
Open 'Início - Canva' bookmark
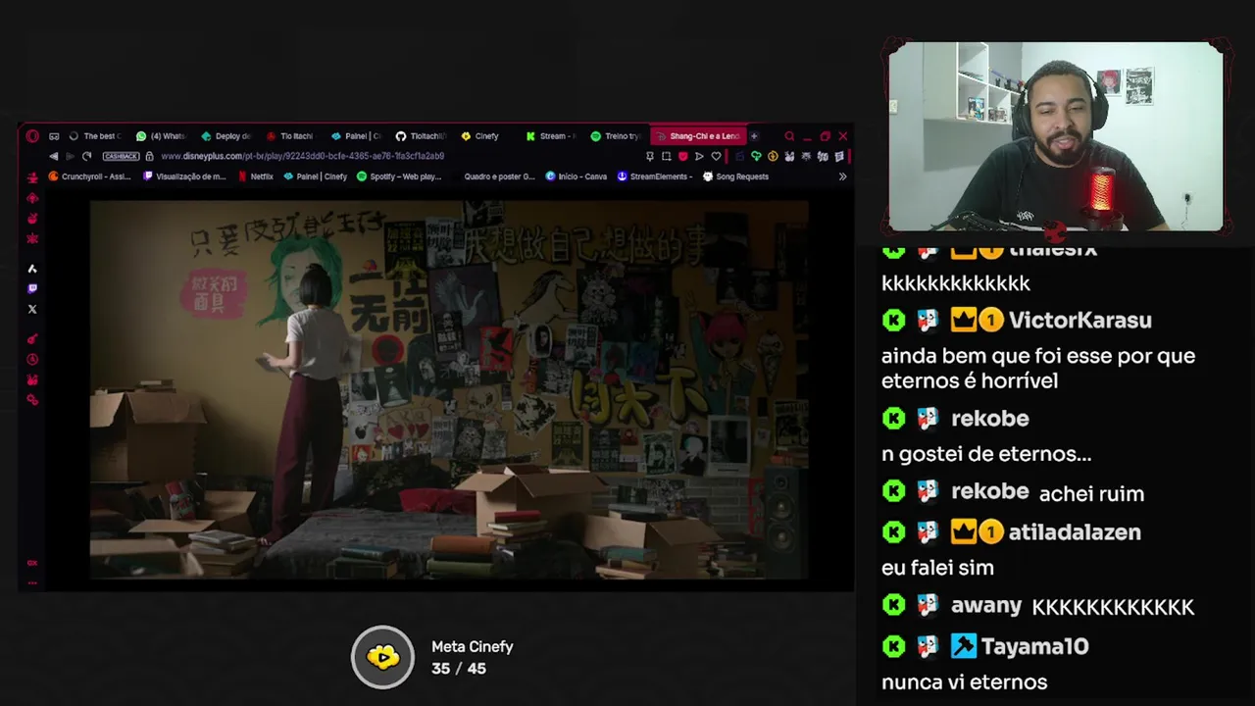[x=577, y=176]
